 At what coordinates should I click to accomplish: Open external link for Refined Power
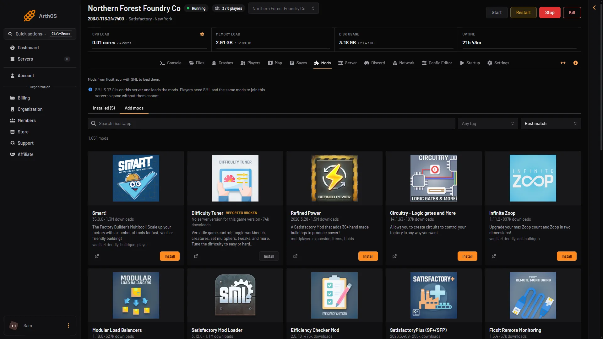[295, 256]
